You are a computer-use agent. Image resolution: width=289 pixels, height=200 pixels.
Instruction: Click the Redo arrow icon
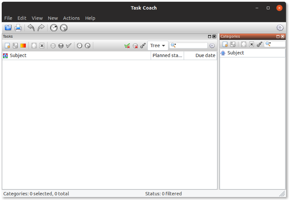point(41,28)
